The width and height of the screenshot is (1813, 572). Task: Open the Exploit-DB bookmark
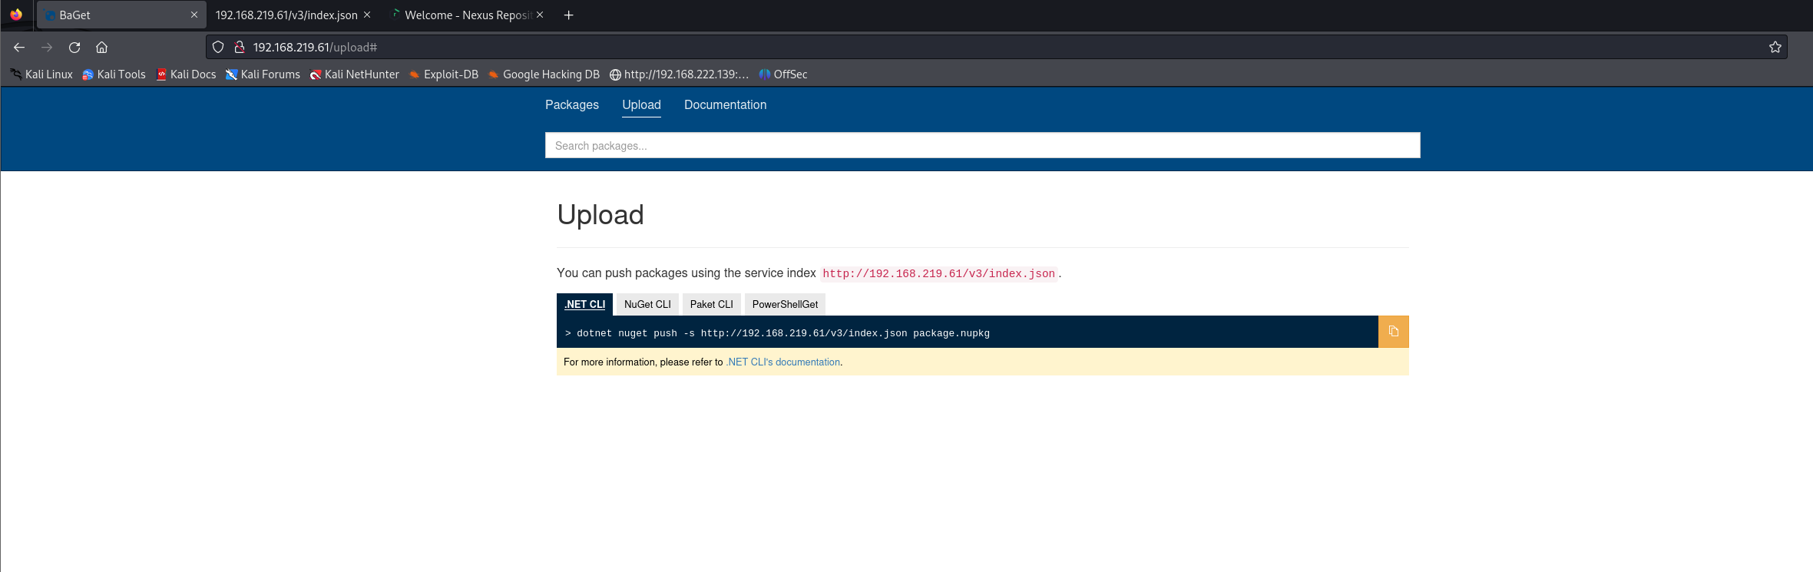(x=443, y=74)
